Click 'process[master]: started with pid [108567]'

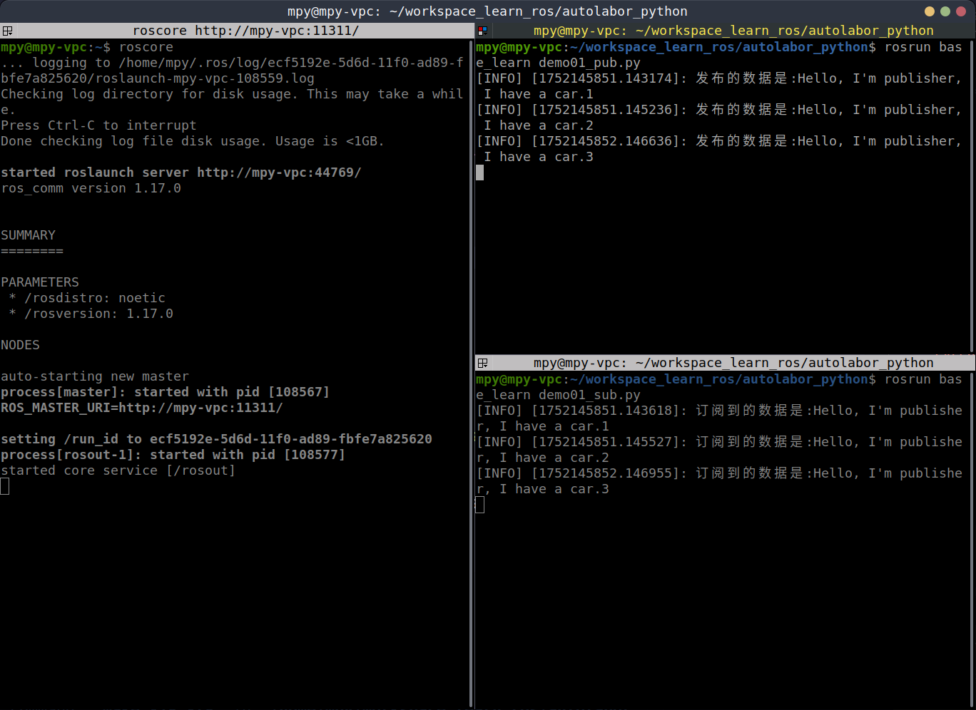[x=165, y=392]
